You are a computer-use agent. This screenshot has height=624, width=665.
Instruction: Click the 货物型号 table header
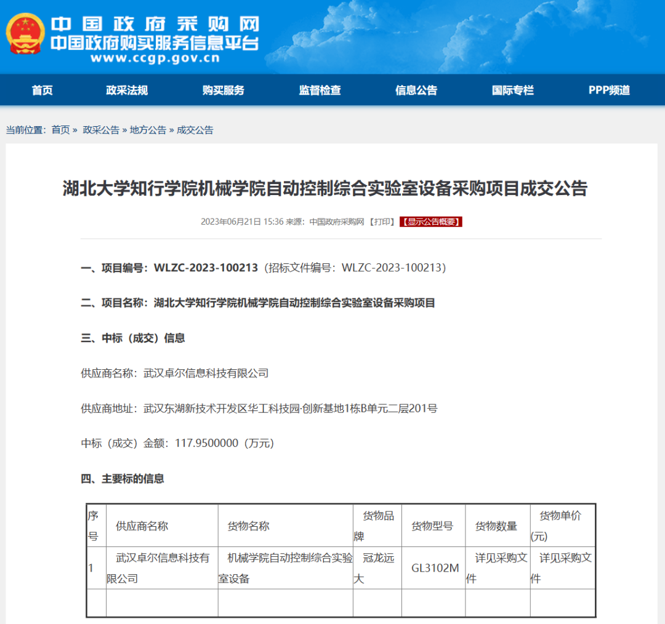click(433, 526)
